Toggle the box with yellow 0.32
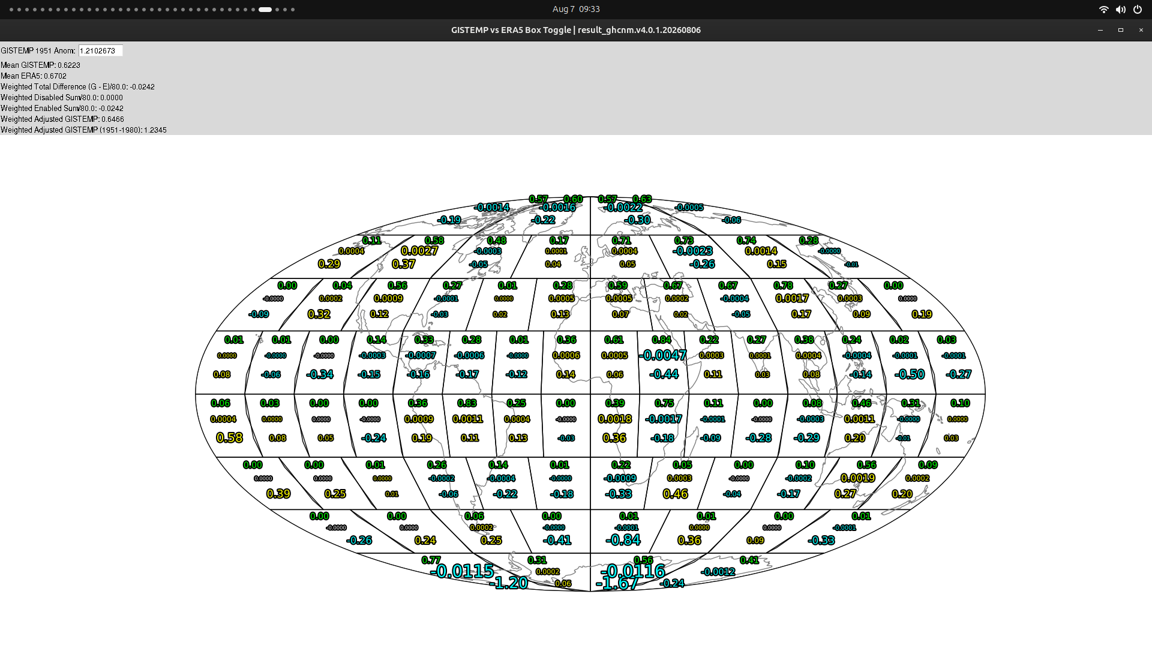 pyautogui.click(x=319, y=314)
